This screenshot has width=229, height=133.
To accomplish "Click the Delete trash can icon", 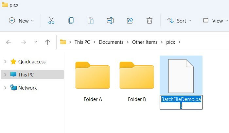I will [x=150, y=21].
